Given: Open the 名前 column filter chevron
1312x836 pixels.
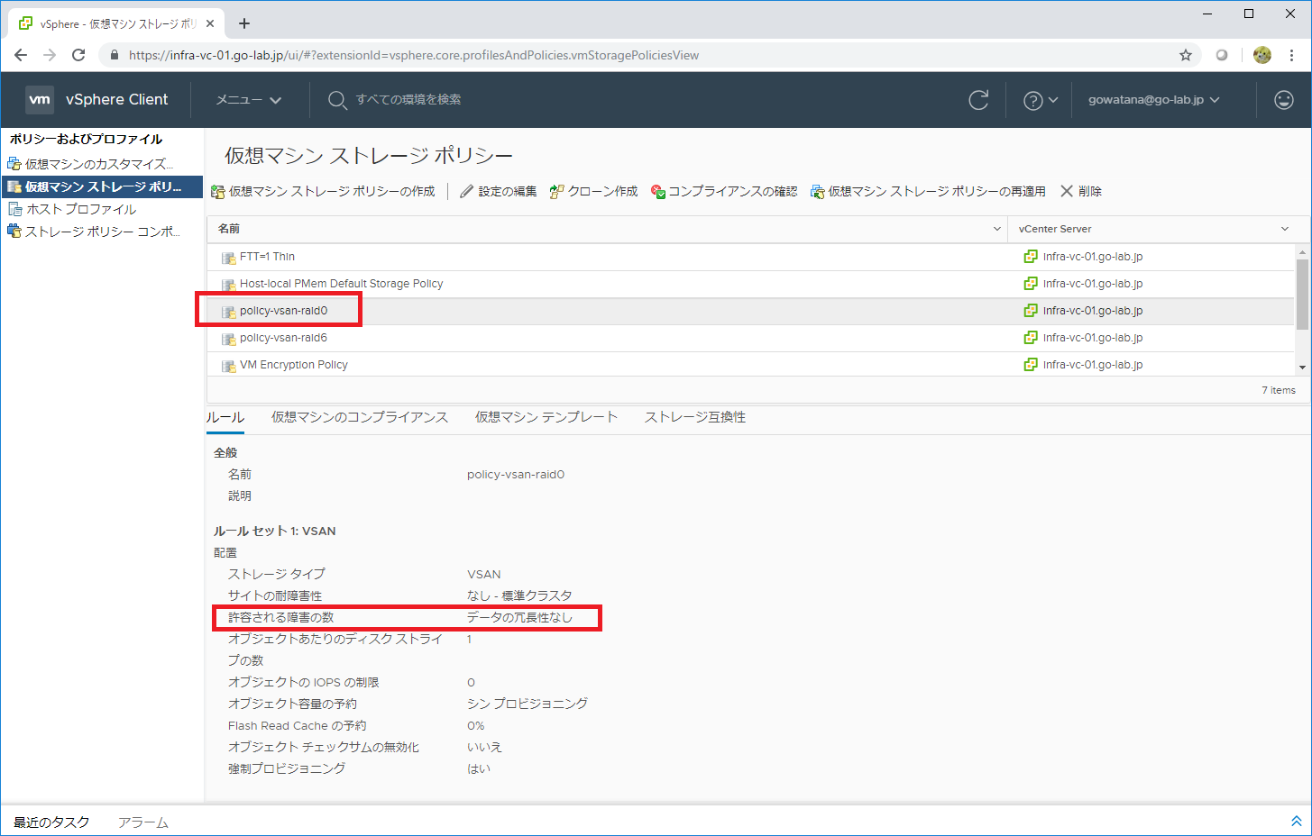Looking at the screenshot, I should coord(996,229).
